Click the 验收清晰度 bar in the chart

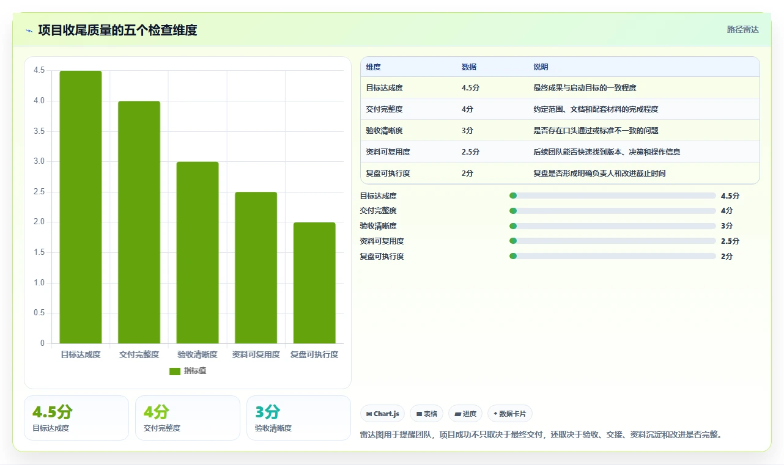[198, 252]
